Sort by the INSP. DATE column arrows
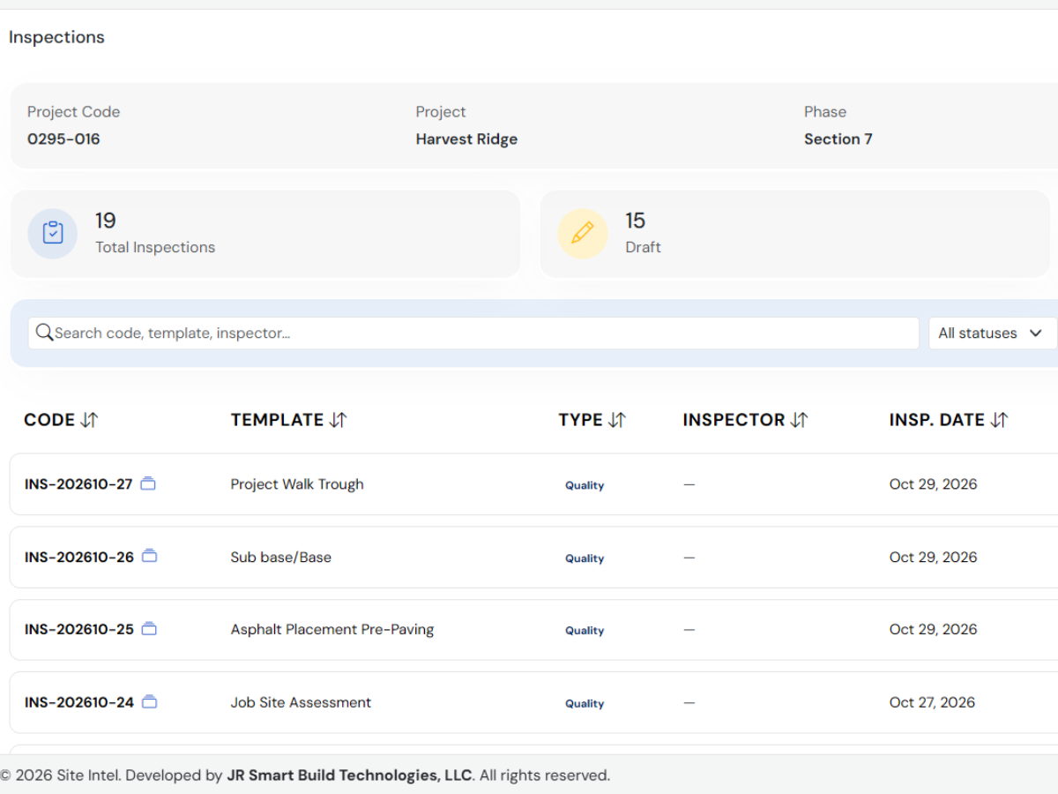This screenshot has height=794, width=1058. point(999,420)
